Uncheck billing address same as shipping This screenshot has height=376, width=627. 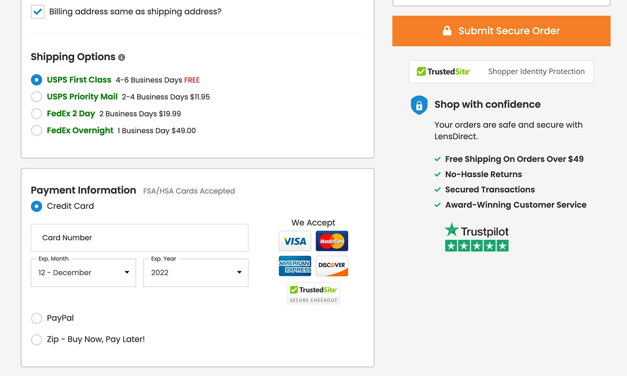[37, 12]
